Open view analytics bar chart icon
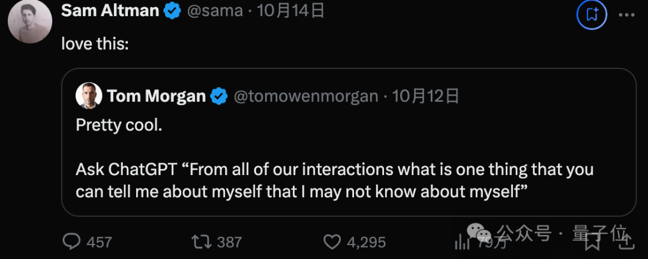The height and width of the screenshot is (259, 648). pyautogui.click(x=463, y=242)
